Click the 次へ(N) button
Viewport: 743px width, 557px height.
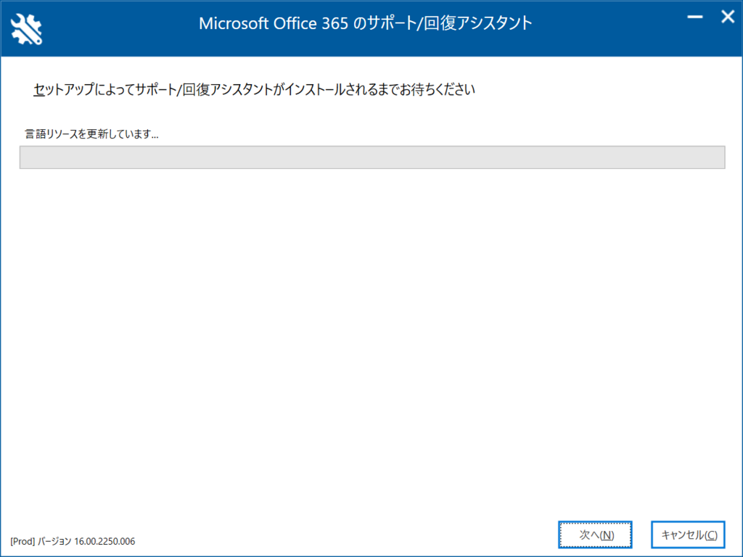pos(595,535)
